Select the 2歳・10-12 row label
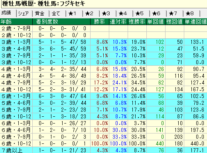207x153 pixels. click(16, 35)
